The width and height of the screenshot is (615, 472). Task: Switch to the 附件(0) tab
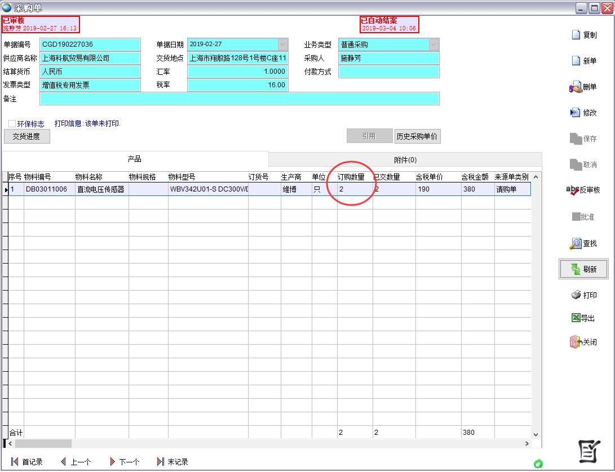click(405, 160)
